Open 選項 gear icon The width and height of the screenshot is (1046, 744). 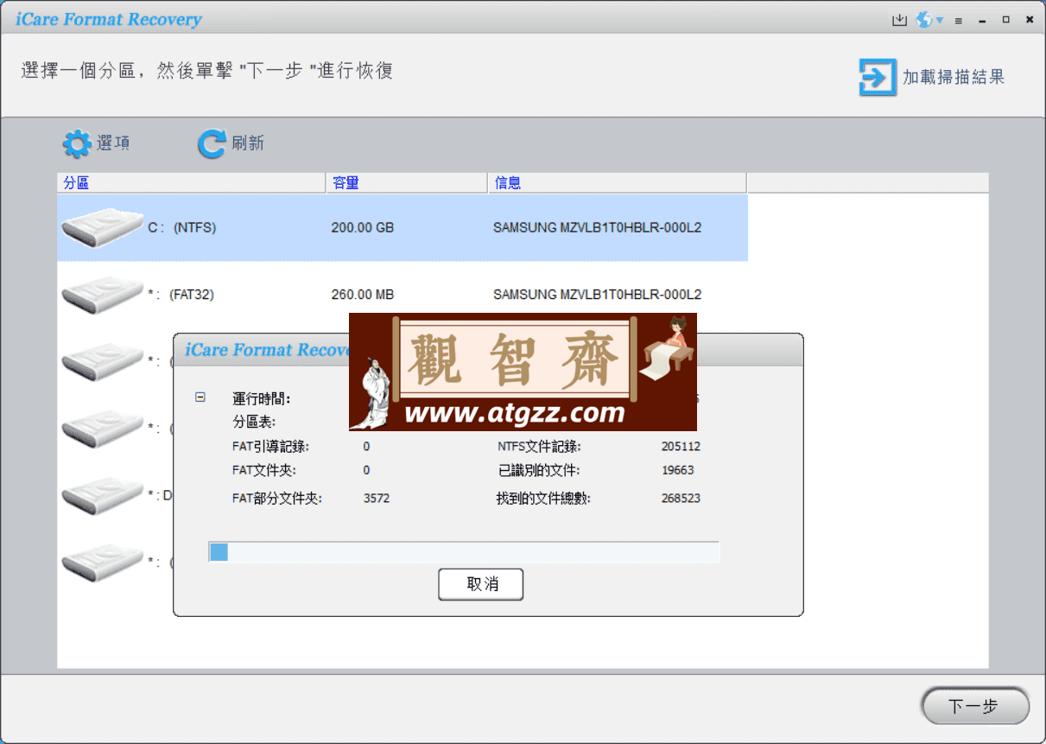click(77, 143)
